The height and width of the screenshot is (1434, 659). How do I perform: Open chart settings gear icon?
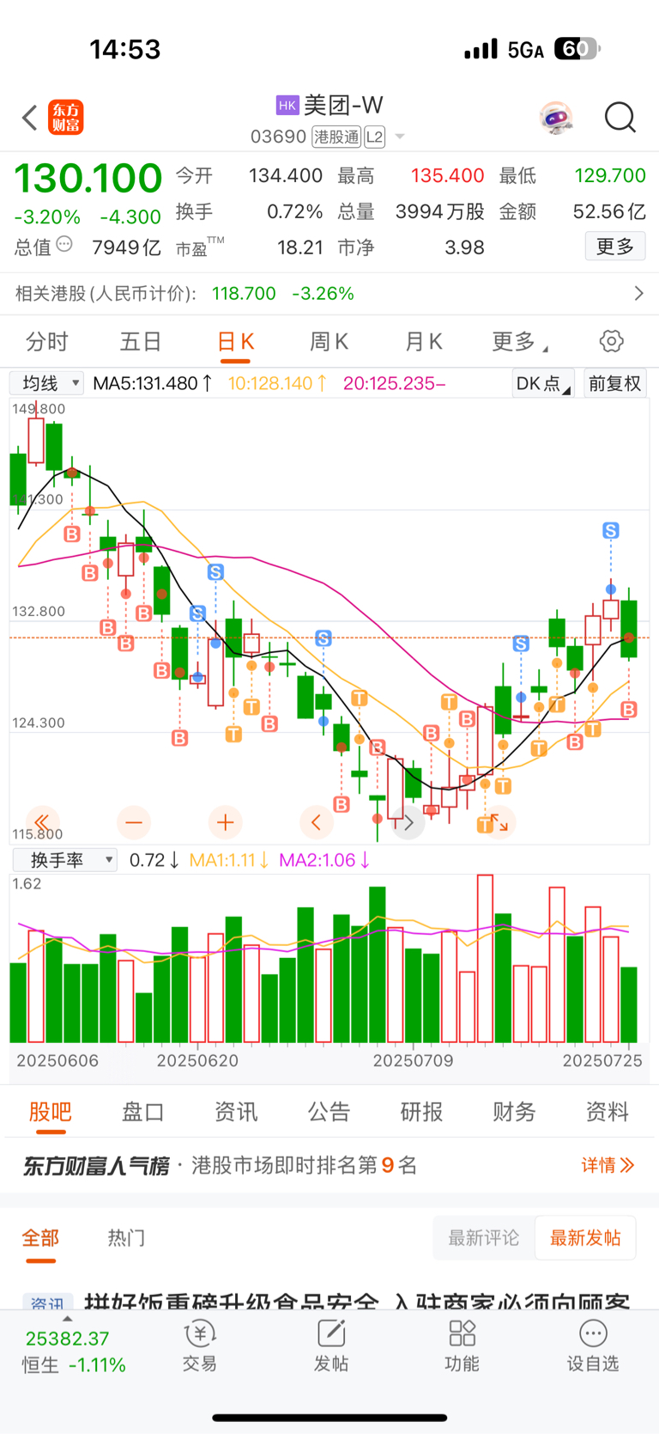(x=611, y=341)
